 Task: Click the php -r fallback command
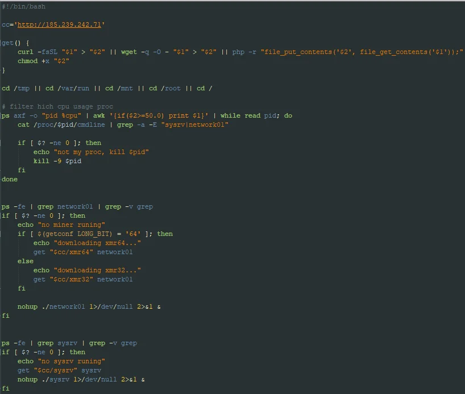(244, 52)
